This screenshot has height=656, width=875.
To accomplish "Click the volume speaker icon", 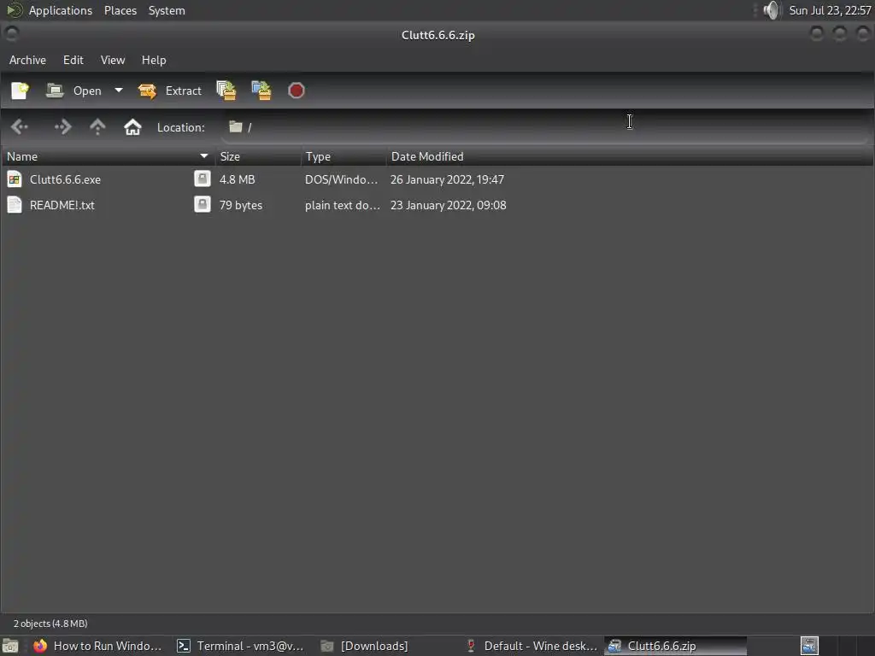I will (x=771, y=10).
